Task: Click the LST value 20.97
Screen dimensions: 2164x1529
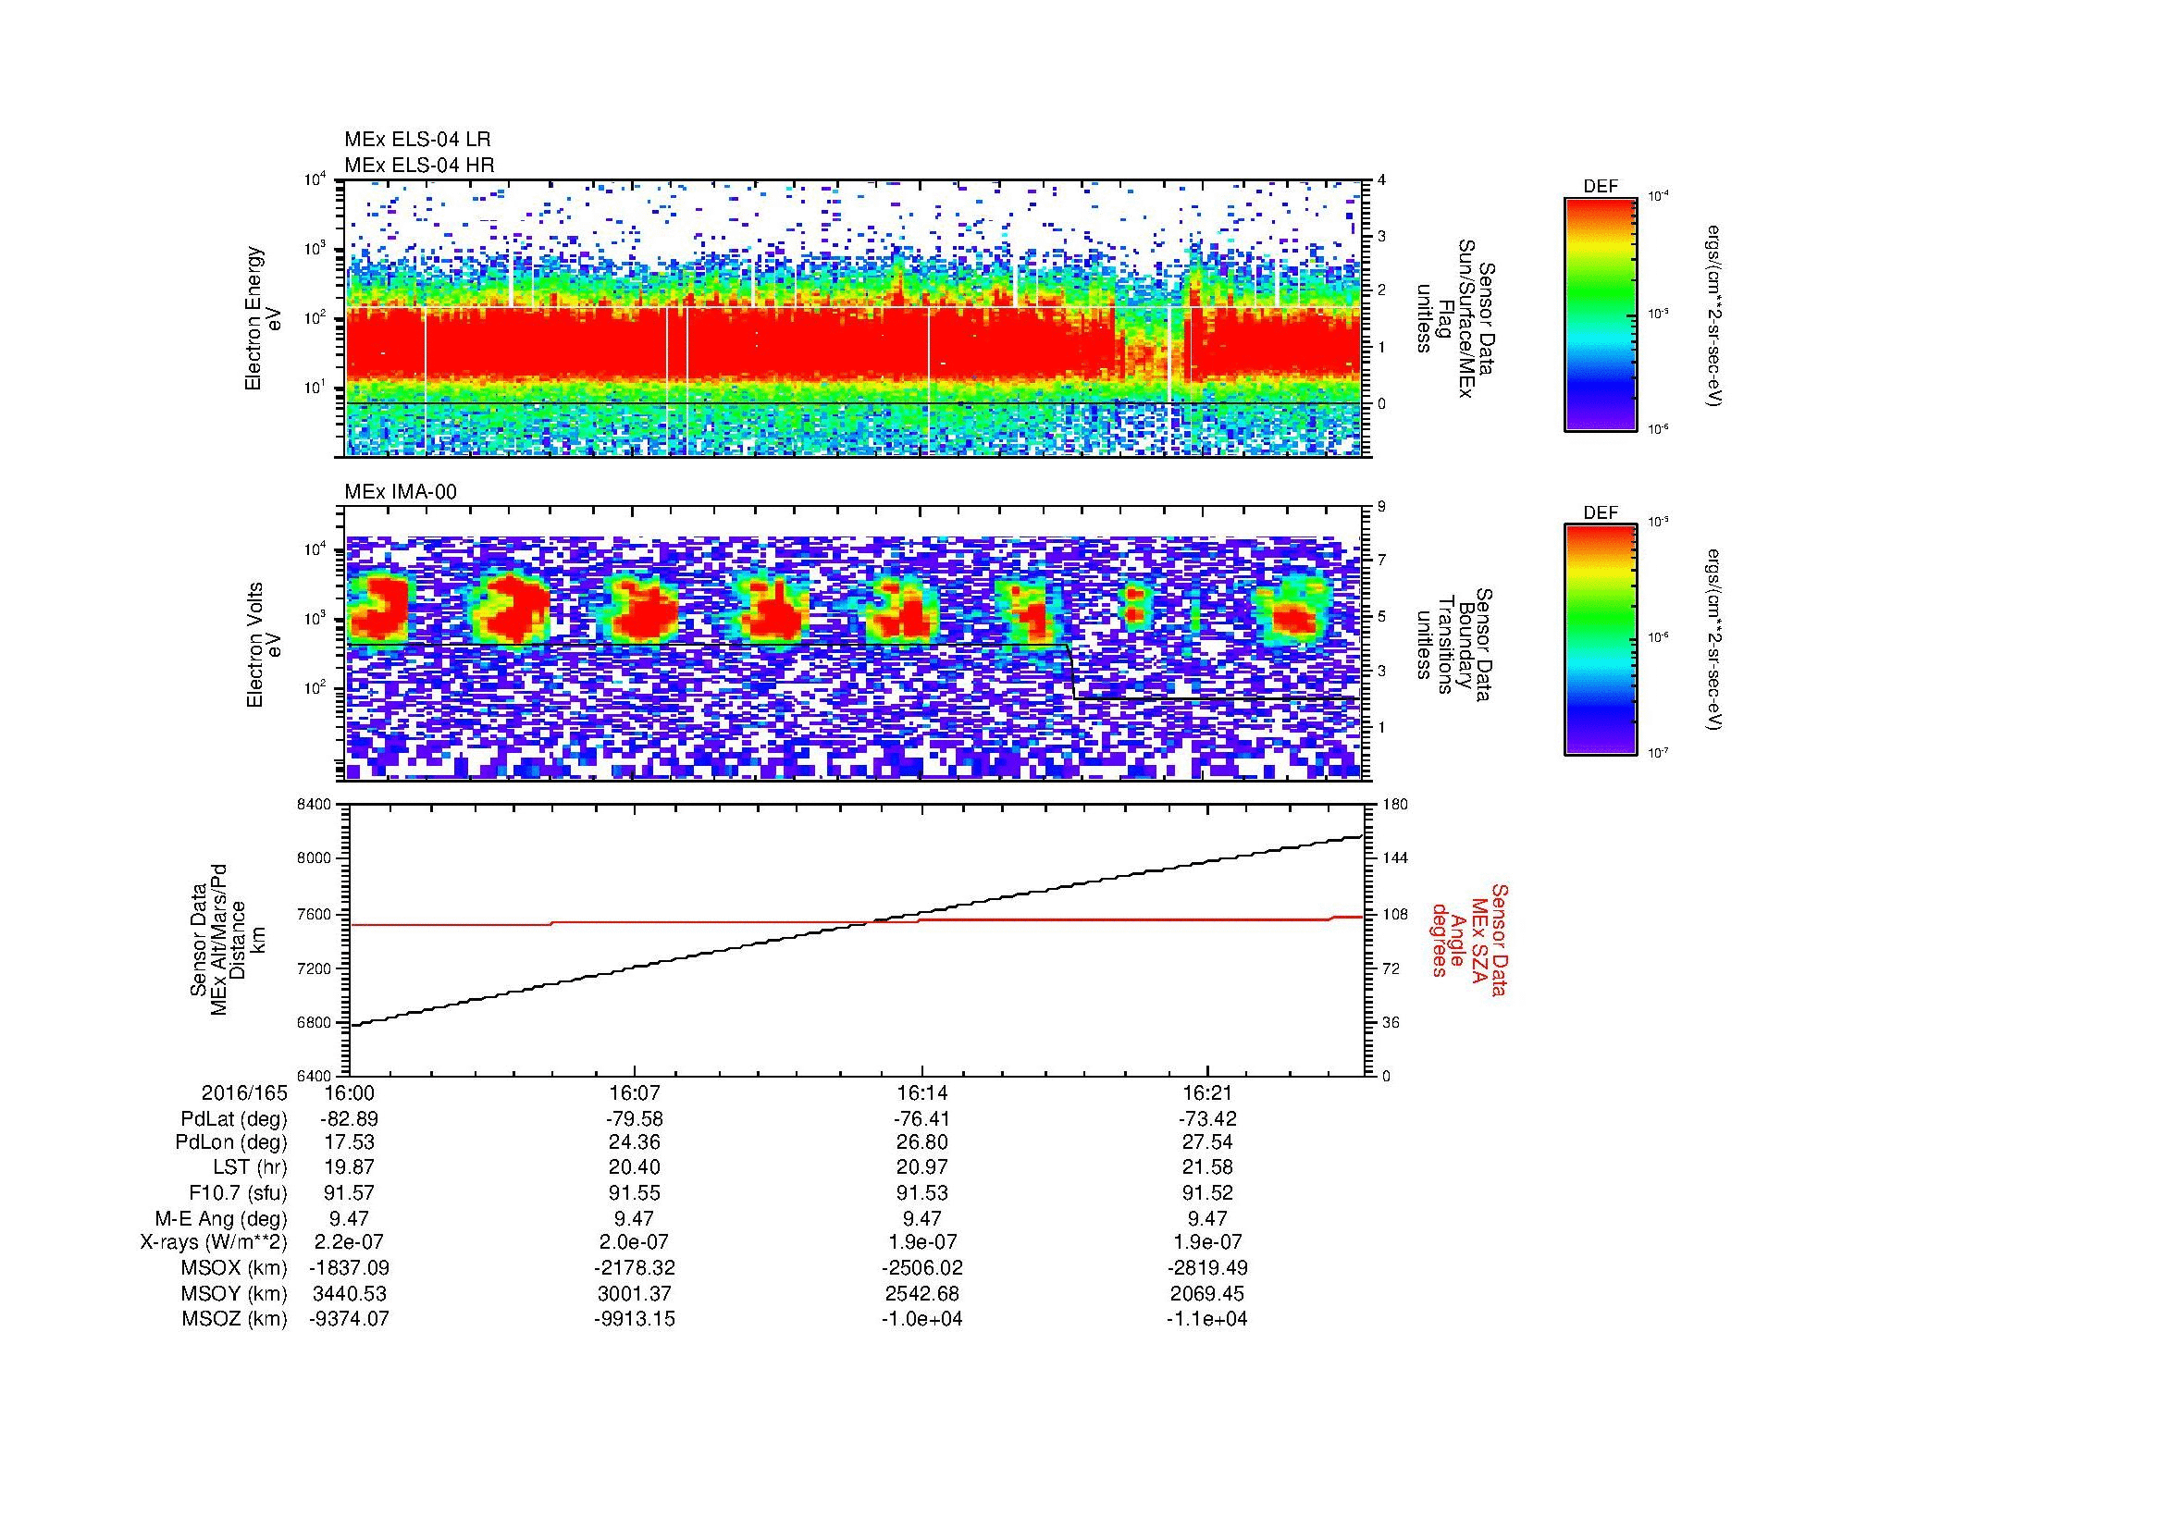Action: pos(921,1168)
